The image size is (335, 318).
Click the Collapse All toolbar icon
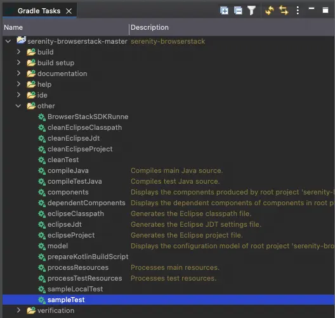238,10
